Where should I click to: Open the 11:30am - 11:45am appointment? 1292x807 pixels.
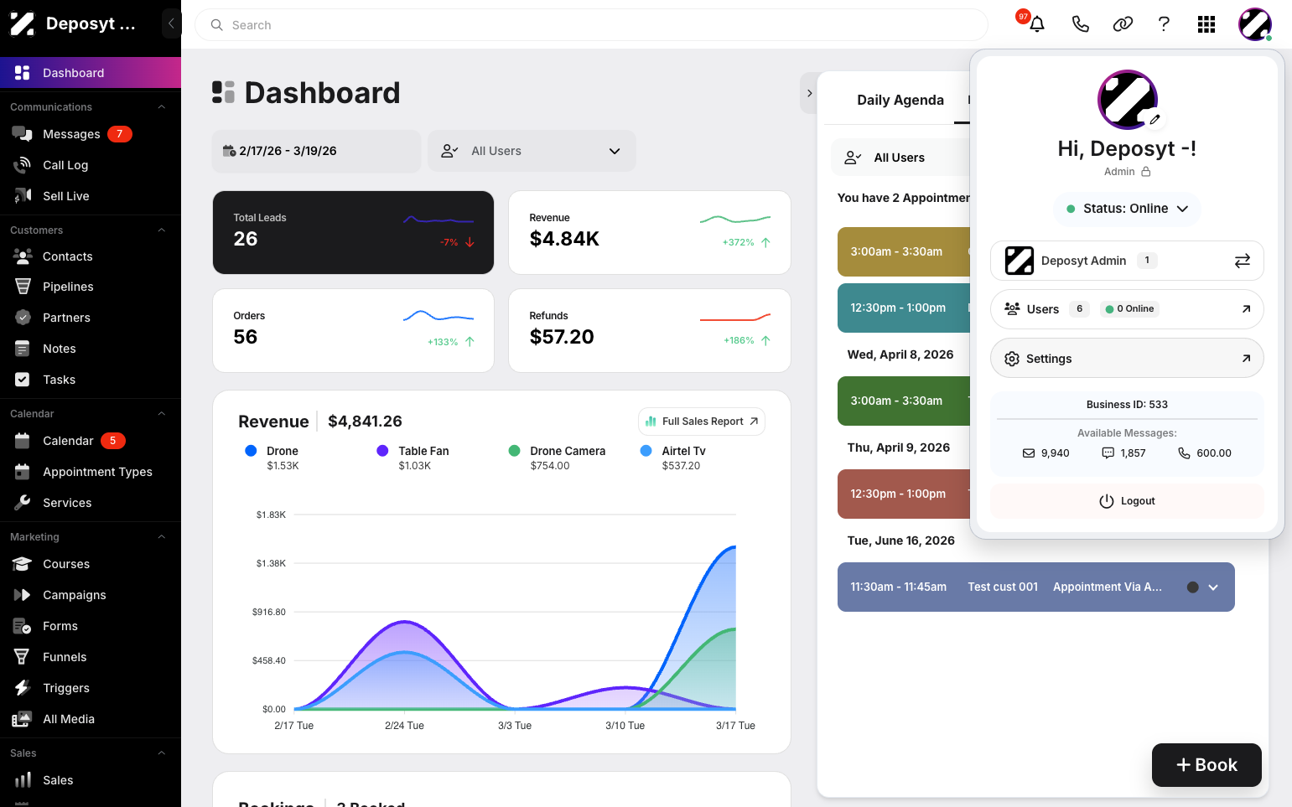click(x=1036, y=587)
